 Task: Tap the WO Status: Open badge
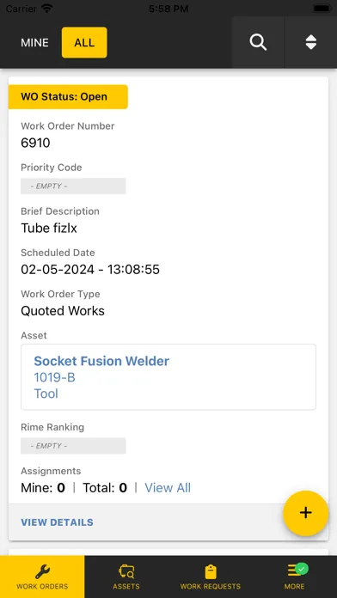(68, 97)
